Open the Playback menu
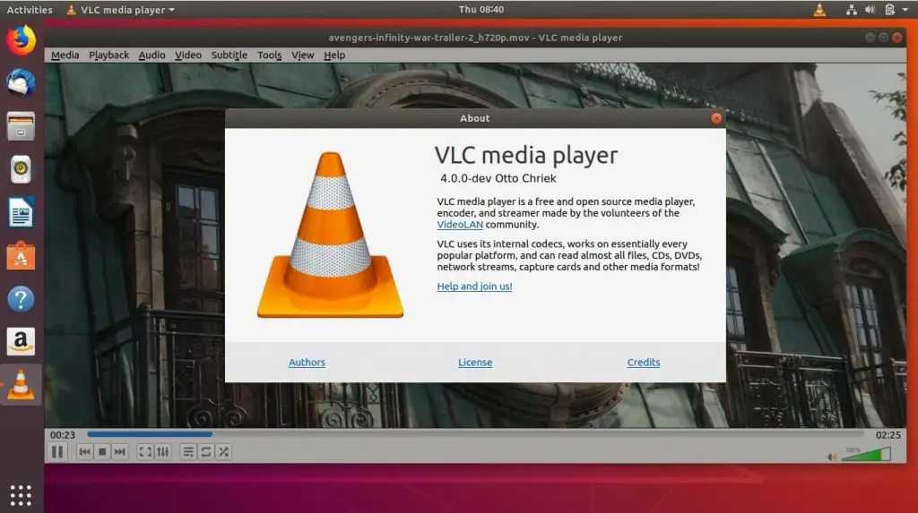The height and width of the screenshot is (513, 918). click(108, 55)
